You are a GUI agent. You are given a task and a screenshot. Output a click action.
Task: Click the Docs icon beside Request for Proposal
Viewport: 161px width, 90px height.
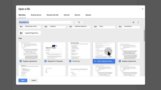[45, 61]
